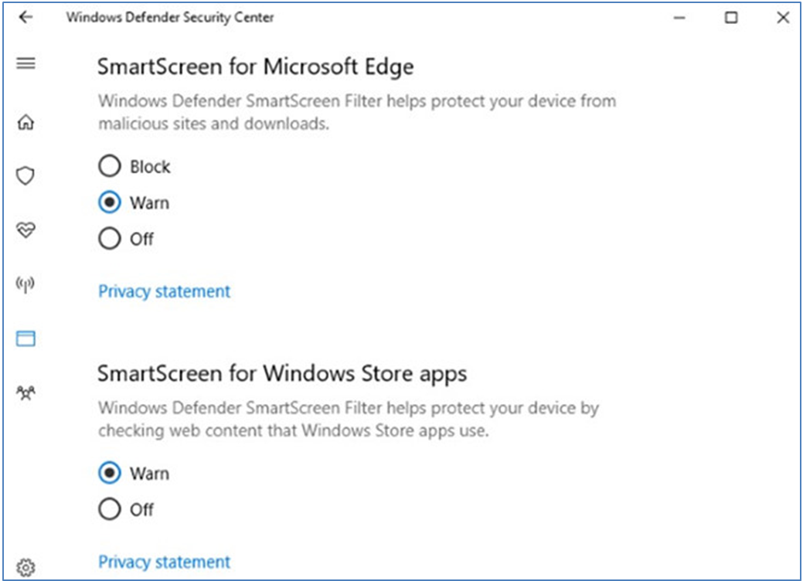Viewport: 803px width, 581px height.
Task: Open Firewall & network protection antenna icon
Action: click(25, 284)
